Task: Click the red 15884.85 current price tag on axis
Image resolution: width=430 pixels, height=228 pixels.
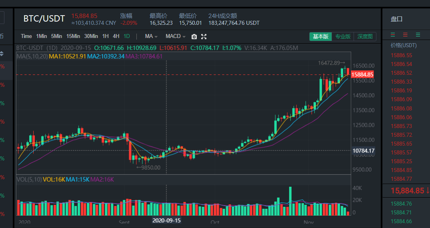Action: 362,74
